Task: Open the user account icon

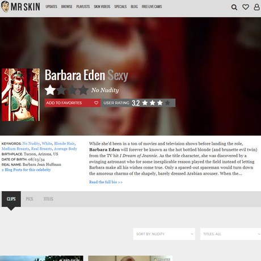Action: (256, 7)
